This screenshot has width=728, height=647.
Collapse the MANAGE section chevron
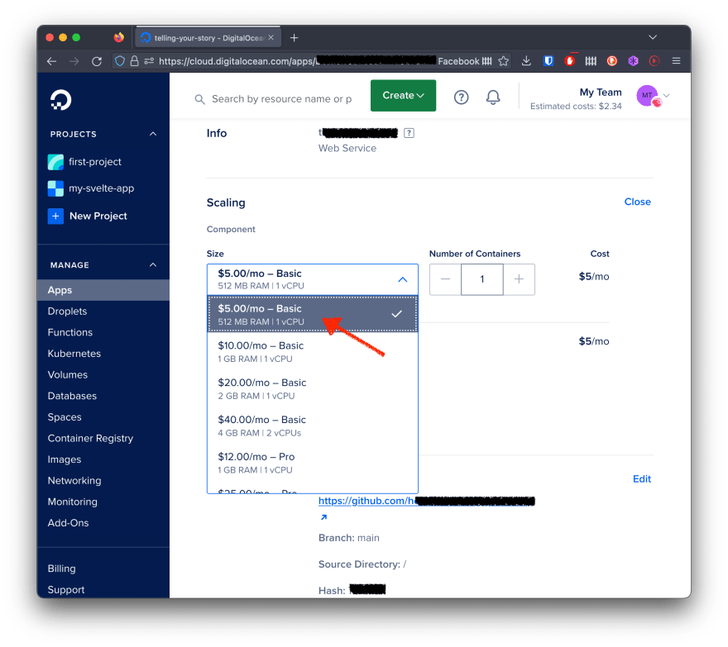coord(153,264)
